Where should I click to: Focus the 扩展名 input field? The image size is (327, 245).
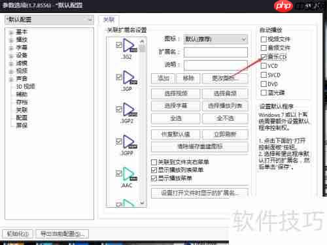click(216, 52)
